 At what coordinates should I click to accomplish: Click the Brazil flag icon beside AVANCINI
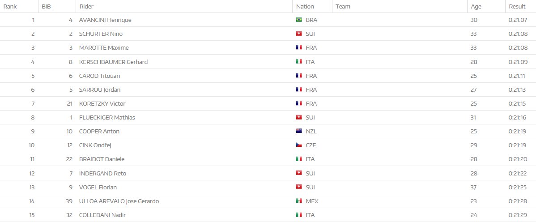299,20
